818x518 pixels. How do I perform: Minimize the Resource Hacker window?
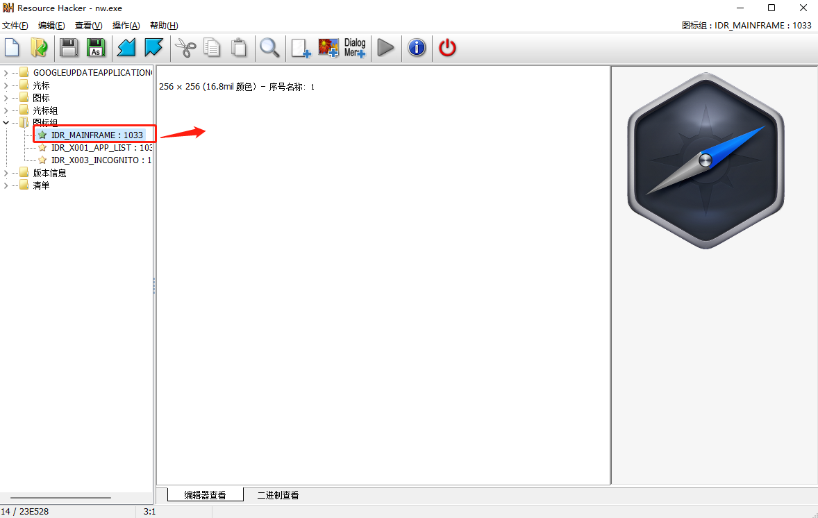pyautogui.click(x=740, y=8)
